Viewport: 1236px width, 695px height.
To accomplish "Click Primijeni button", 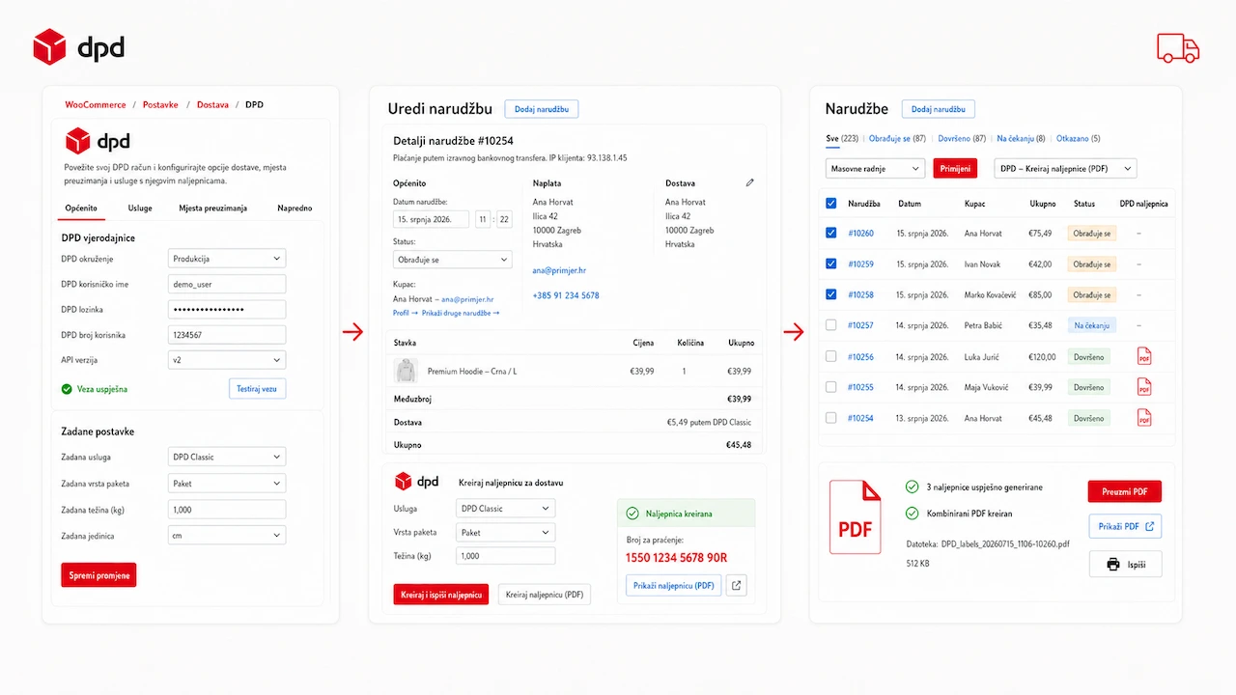I will pyautogui.click(x=955, y=168).
